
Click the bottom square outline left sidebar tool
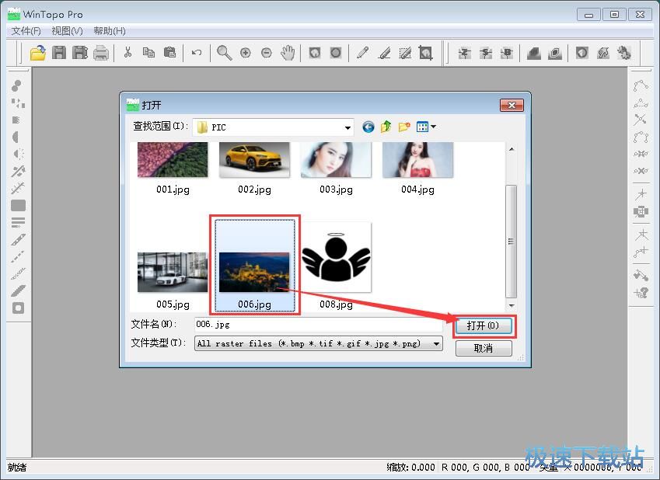tap(18, 308)
